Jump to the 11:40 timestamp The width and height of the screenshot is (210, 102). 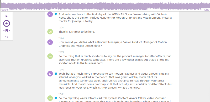pos(61,69)
